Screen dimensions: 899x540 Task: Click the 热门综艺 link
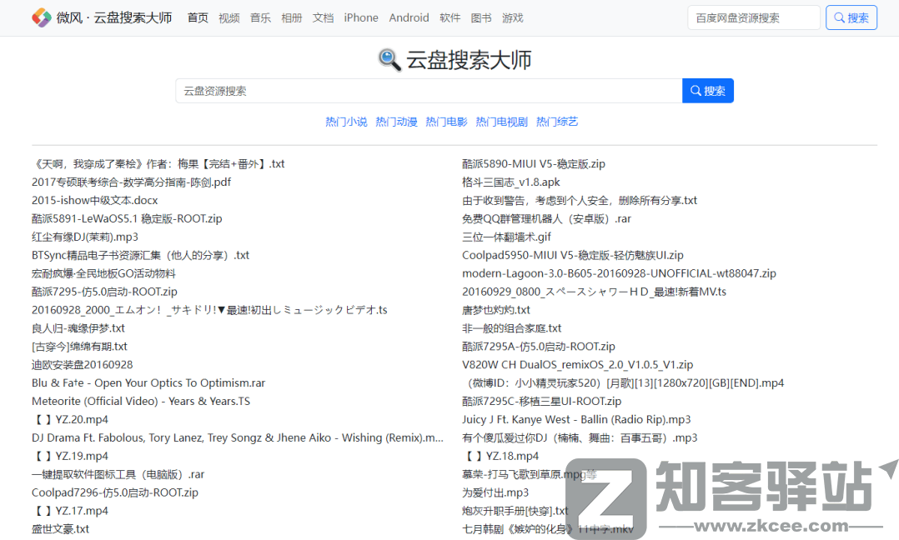[557, 122]
